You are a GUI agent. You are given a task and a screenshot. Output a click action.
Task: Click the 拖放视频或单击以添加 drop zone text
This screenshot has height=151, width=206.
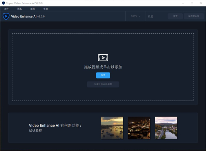pos(103,67)
